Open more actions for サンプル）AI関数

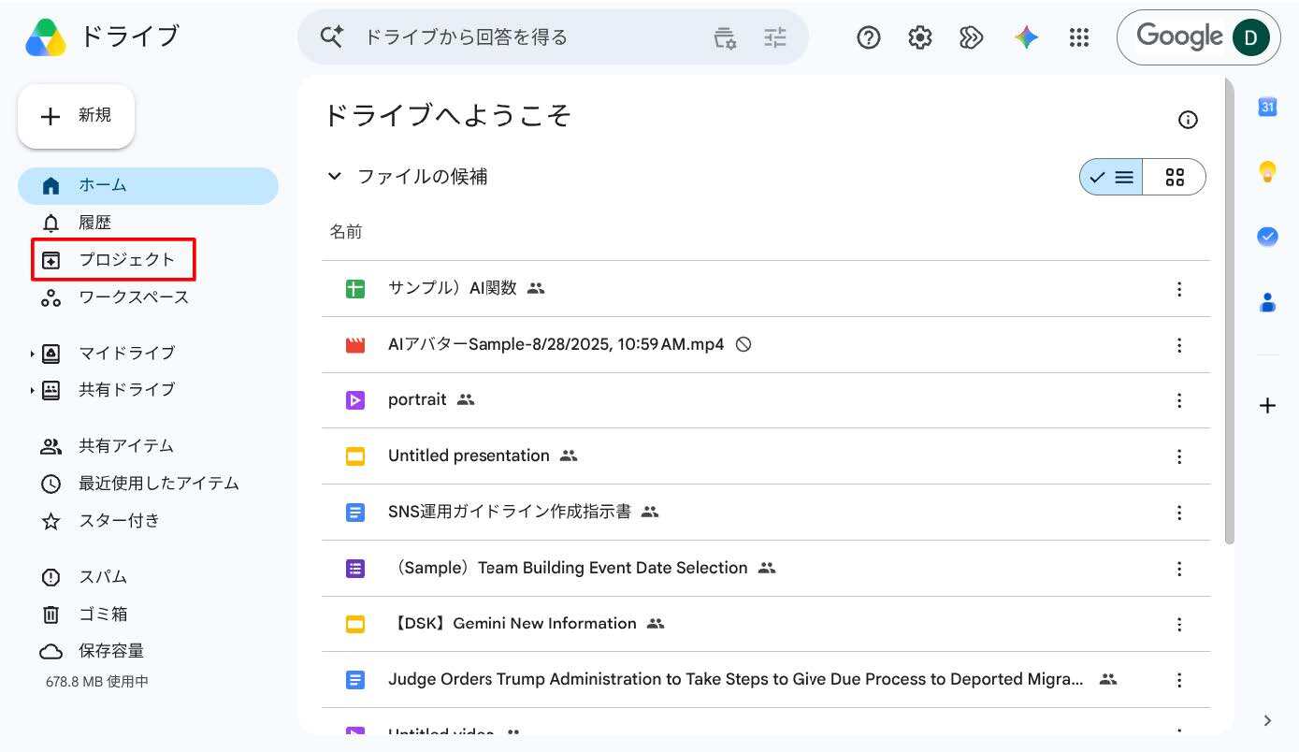point(1179,289)
